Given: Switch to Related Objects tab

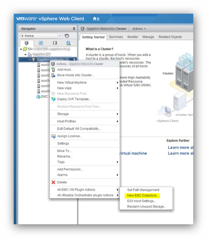Looking at the screenshot, I should (x=170, y=37).
